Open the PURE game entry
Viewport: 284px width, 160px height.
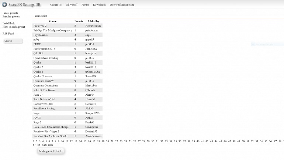coord(37,44)
